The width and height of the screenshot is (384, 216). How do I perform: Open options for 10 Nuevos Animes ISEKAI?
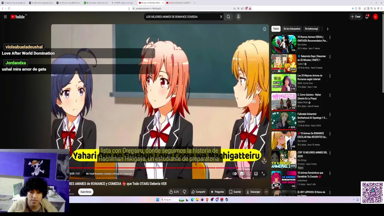click(x=330, y=37)
